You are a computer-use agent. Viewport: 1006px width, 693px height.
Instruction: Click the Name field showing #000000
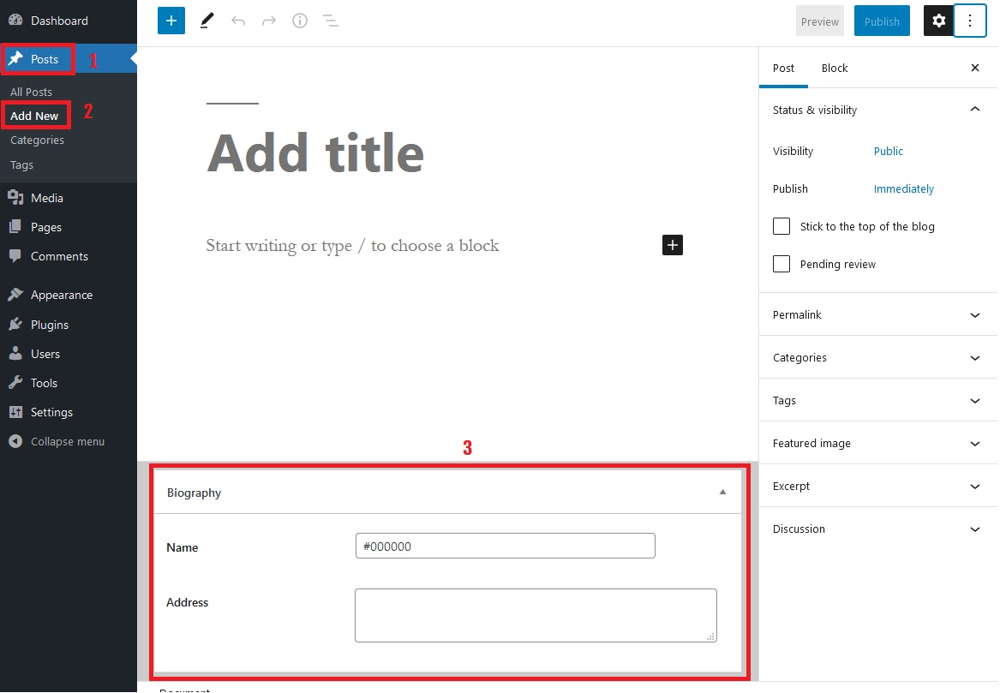click(x=505, y=546)
